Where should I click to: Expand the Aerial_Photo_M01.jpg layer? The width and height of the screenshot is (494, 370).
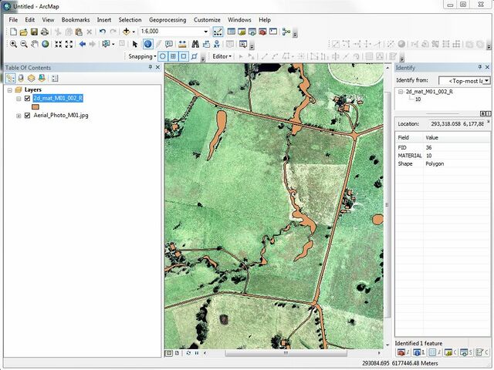[19, 115]
